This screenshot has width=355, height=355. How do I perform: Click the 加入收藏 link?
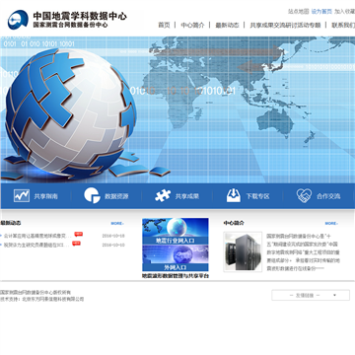pyautogui.click(x=344, y=12)
